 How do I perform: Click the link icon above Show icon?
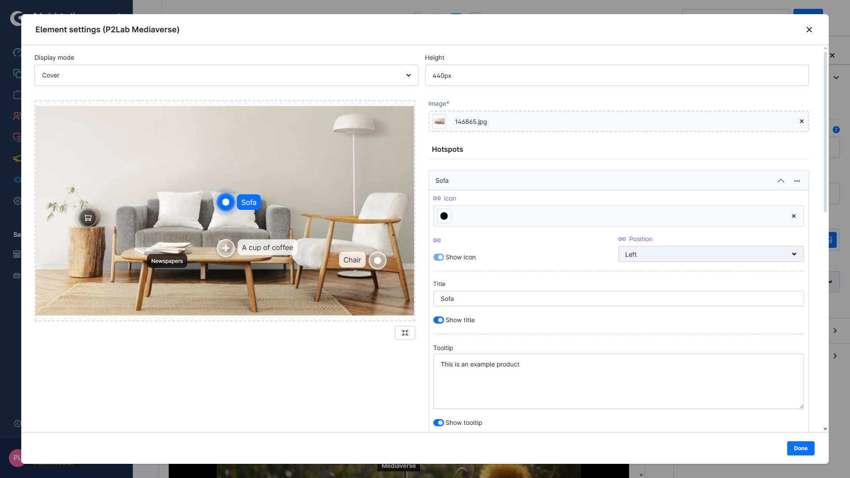pos(437,240)
